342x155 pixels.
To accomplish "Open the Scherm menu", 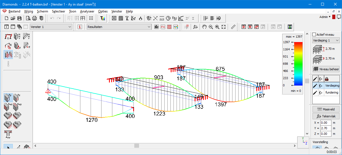I will point(42,11).
